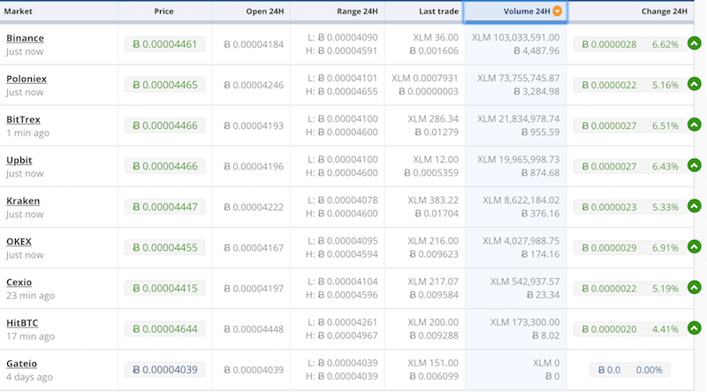The width and height of the screenshot is (707, 392).
Task: Click BitTrex open value Ƀ 0.00004193
Action: [x=254, y=125]
